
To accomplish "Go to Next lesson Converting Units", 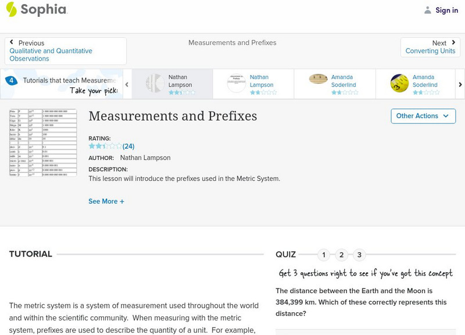I will click(431, 47).
